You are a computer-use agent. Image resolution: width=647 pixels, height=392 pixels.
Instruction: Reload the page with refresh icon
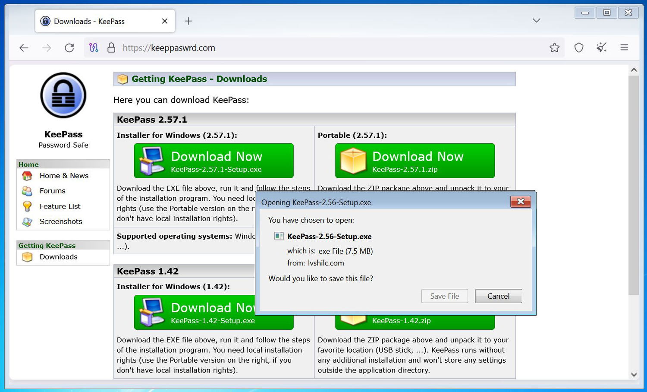pyautogui.click(x=69, y=48)
